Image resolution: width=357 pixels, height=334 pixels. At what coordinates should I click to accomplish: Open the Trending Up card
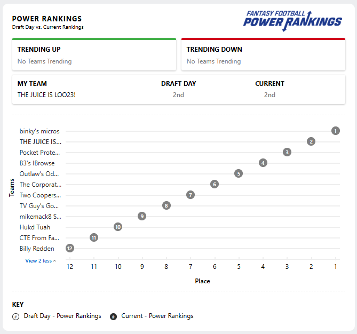pyautogui.click(x=94, y=54)
